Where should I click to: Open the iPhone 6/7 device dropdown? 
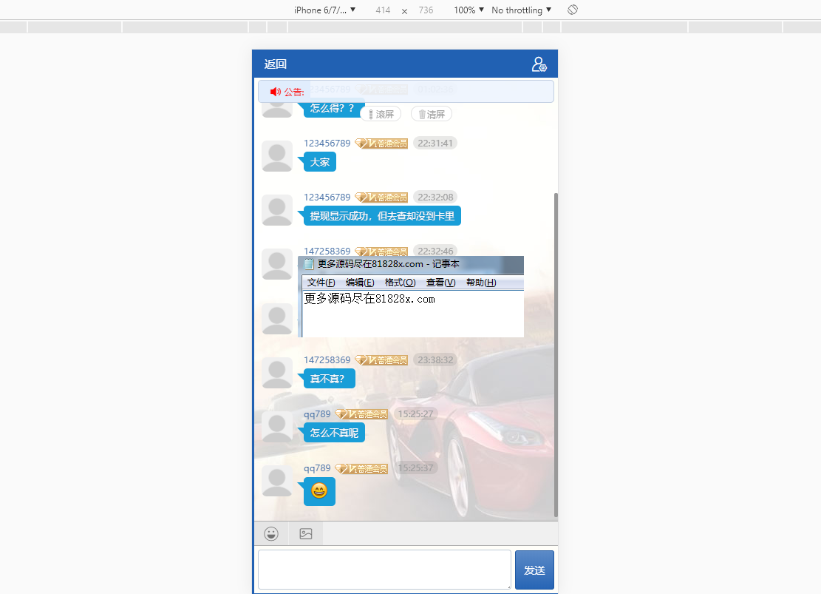pos(325,10)
